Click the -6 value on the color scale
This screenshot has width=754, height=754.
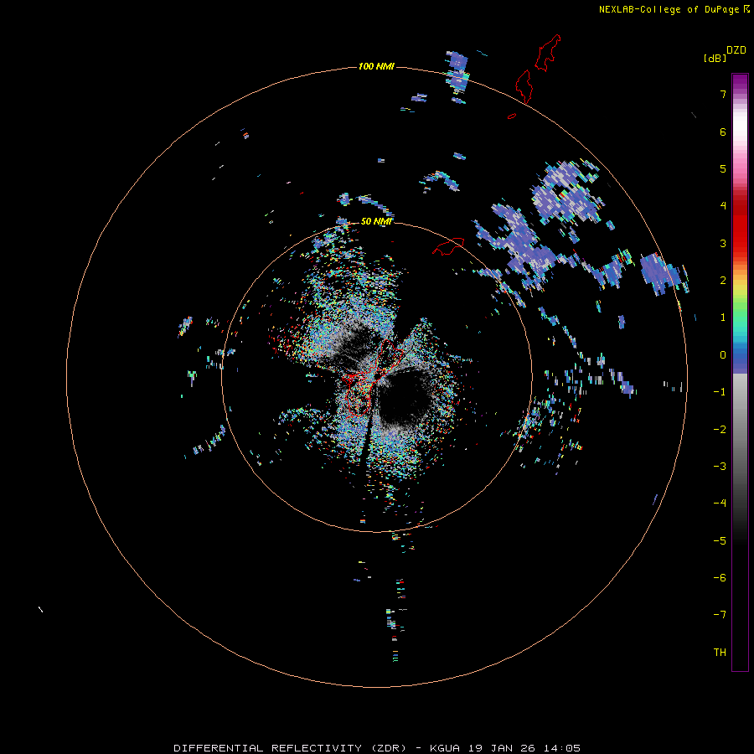point(720,578)
